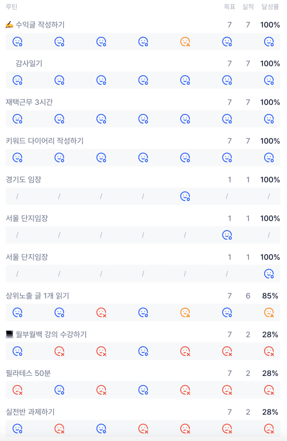The image size is (287, 441).
Task: Click the blue done face in 경기도 임장 row
Action: [x=185, y=196]
